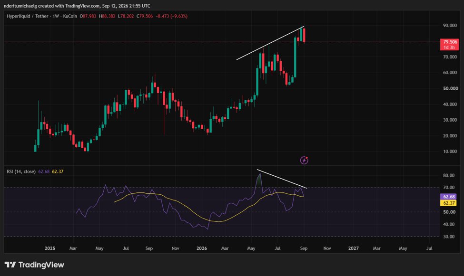
Task: Click the 50.000 price scale label
Action: (x=450, y=88)
